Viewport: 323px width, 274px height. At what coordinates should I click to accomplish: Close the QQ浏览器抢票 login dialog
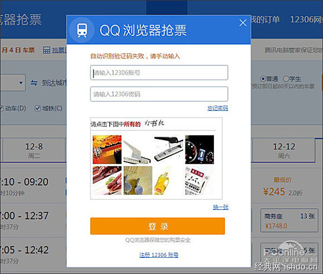coord(243,23)
